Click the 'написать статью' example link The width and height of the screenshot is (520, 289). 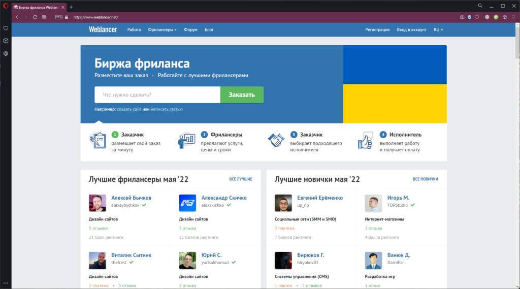(x=167, y=109)
